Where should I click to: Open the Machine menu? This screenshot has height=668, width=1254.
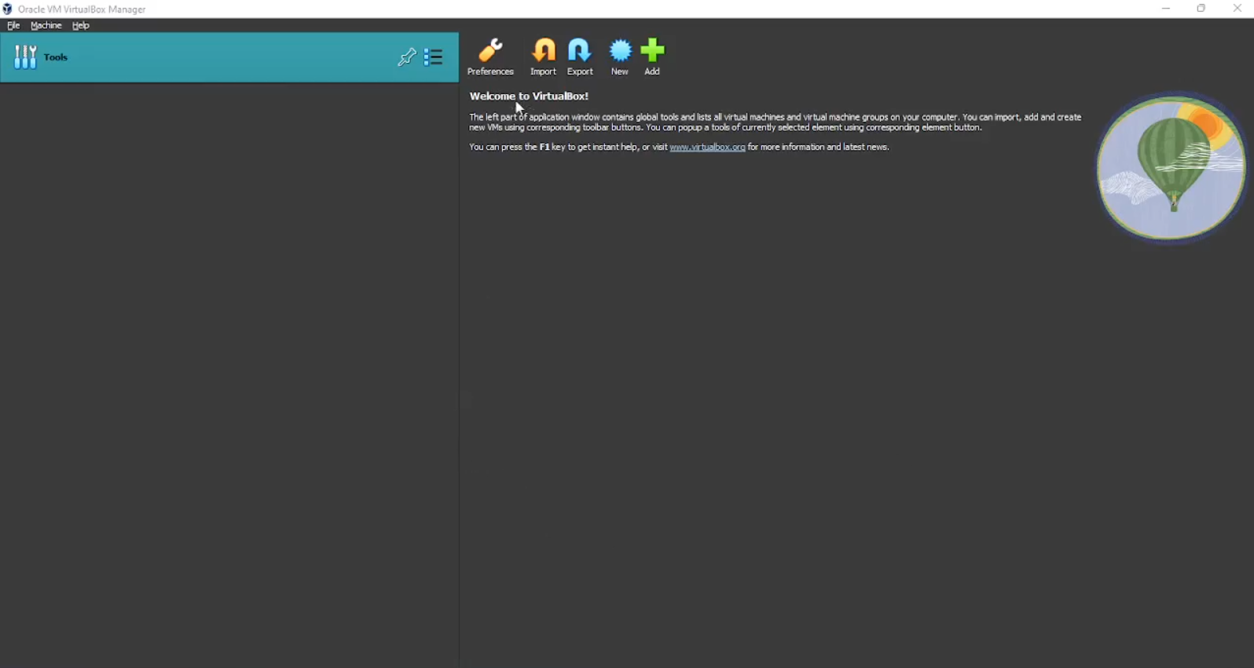(46, 26)
